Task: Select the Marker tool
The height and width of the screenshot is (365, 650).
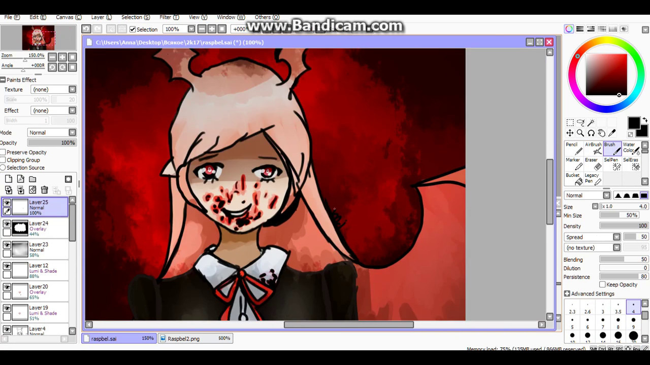Action: (x=573, y=164)
